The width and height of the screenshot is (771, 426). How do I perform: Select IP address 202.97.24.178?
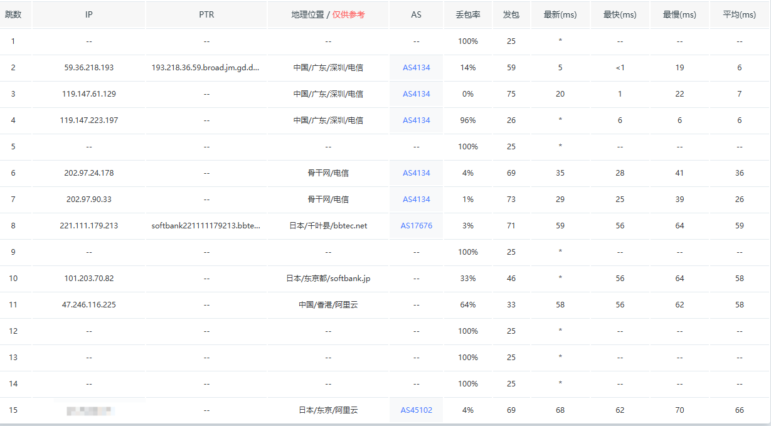point(89,173)
